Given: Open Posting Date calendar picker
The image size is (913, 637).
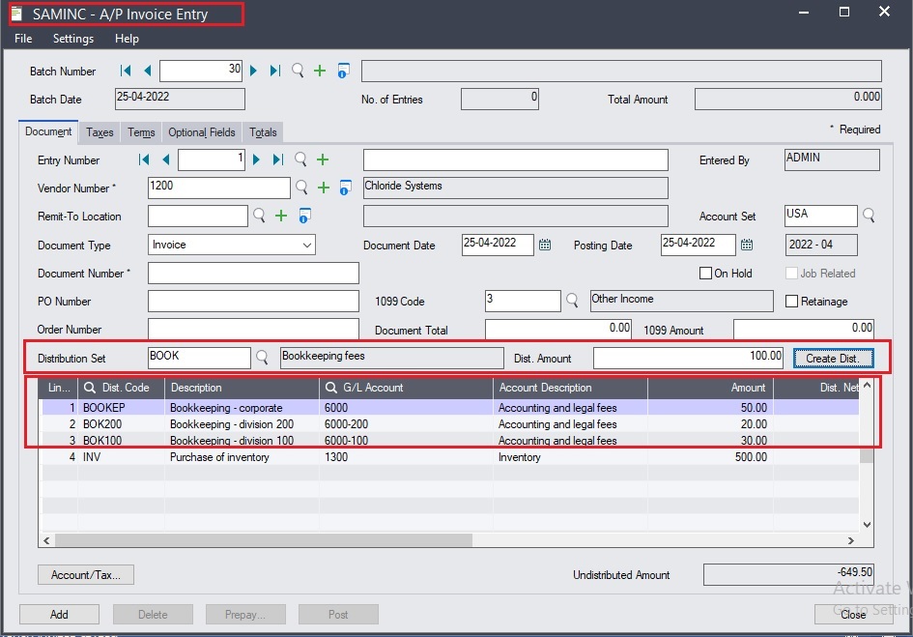Looking at the screenshot, I should tap(747, 245).
